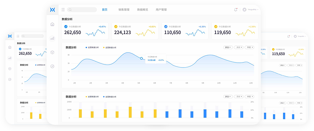Click the home icon in the main sidebar
The height and width of the screenshot is (131, 314).
click(52, 24)
